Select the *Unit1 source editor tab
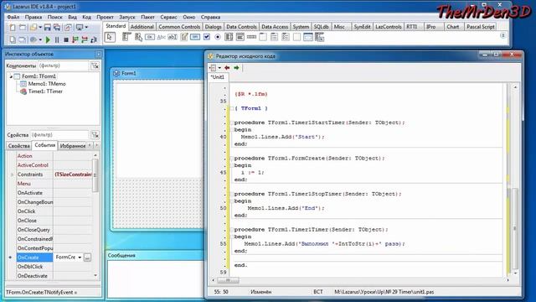Image resolution: width=536 pixels, height=302 pixels. click(218, 77)
